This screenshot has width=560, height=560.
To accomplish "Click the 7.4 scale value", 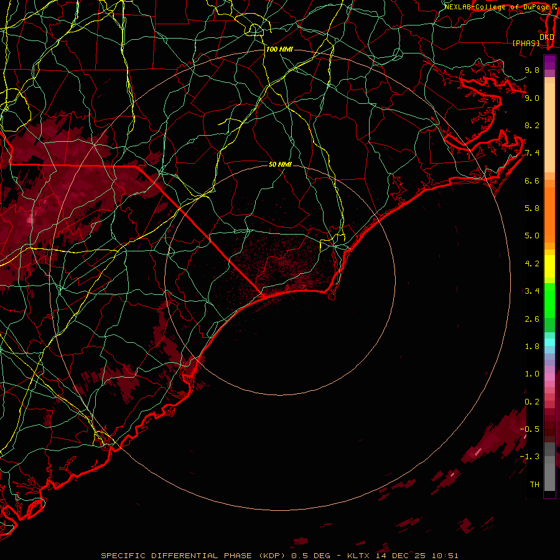I will 532,153.
